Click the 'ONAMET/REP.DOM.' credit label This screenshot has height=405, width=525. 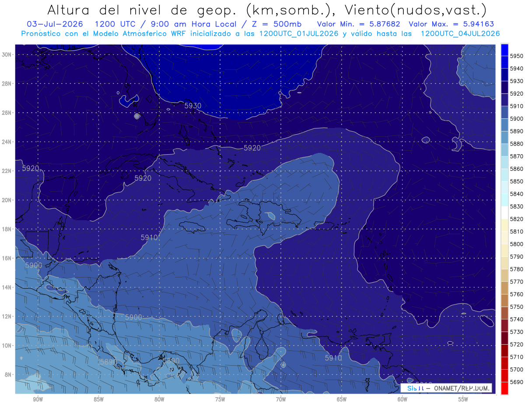tap(462, 388)
